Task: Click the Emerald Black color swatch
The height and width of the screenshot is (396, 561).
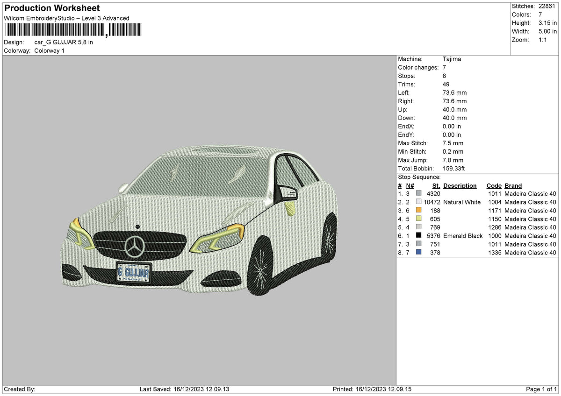Action: click(418, 236)
